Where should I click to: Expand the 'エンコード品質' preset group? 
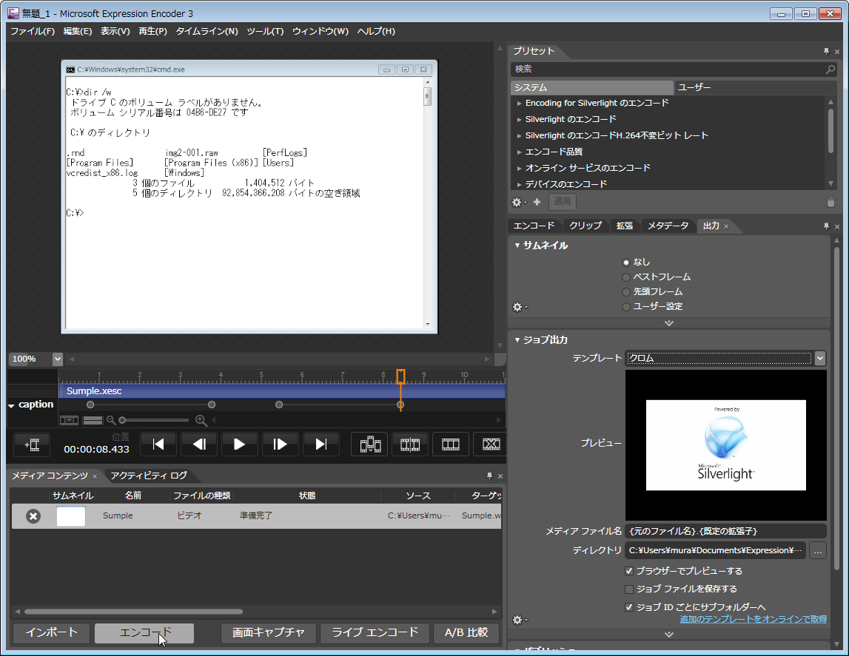click(x=520, y=152)
